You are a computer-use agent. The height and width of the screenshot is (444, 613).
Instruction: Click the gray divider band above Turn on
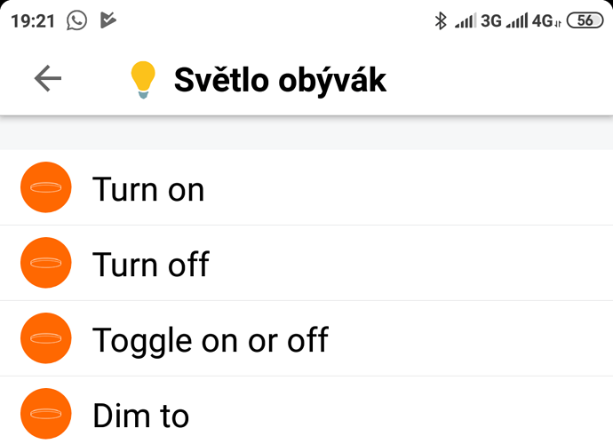[x=306, y=133]
